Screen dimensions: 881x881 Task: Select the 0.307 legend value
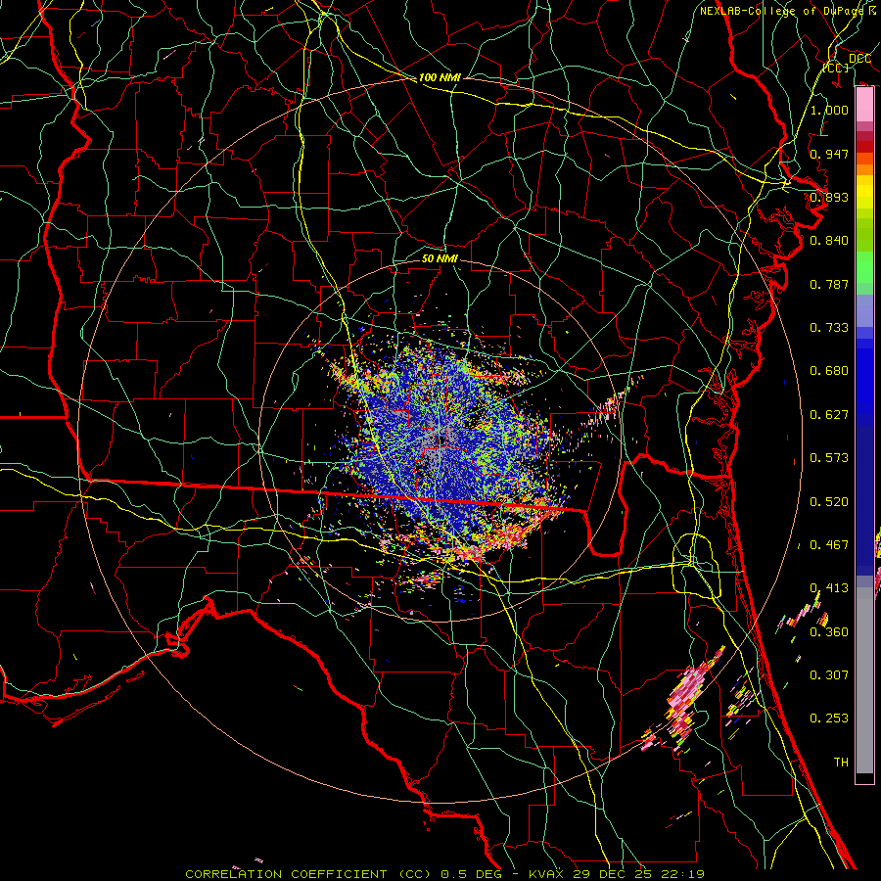click(x=829, y=674)
